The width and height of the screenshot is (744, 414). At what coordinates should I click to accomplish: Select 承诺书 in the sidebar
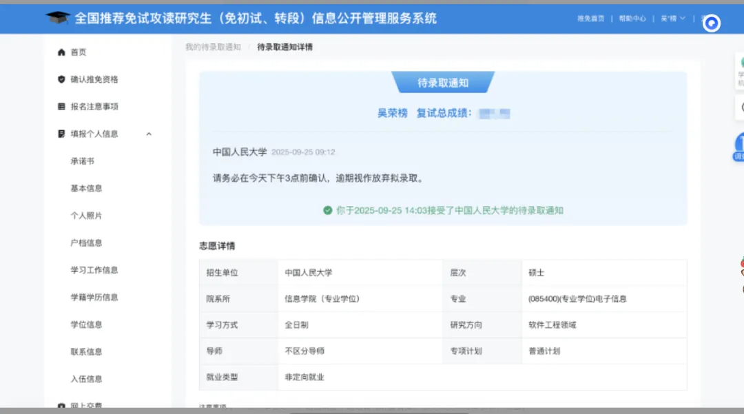82,161
